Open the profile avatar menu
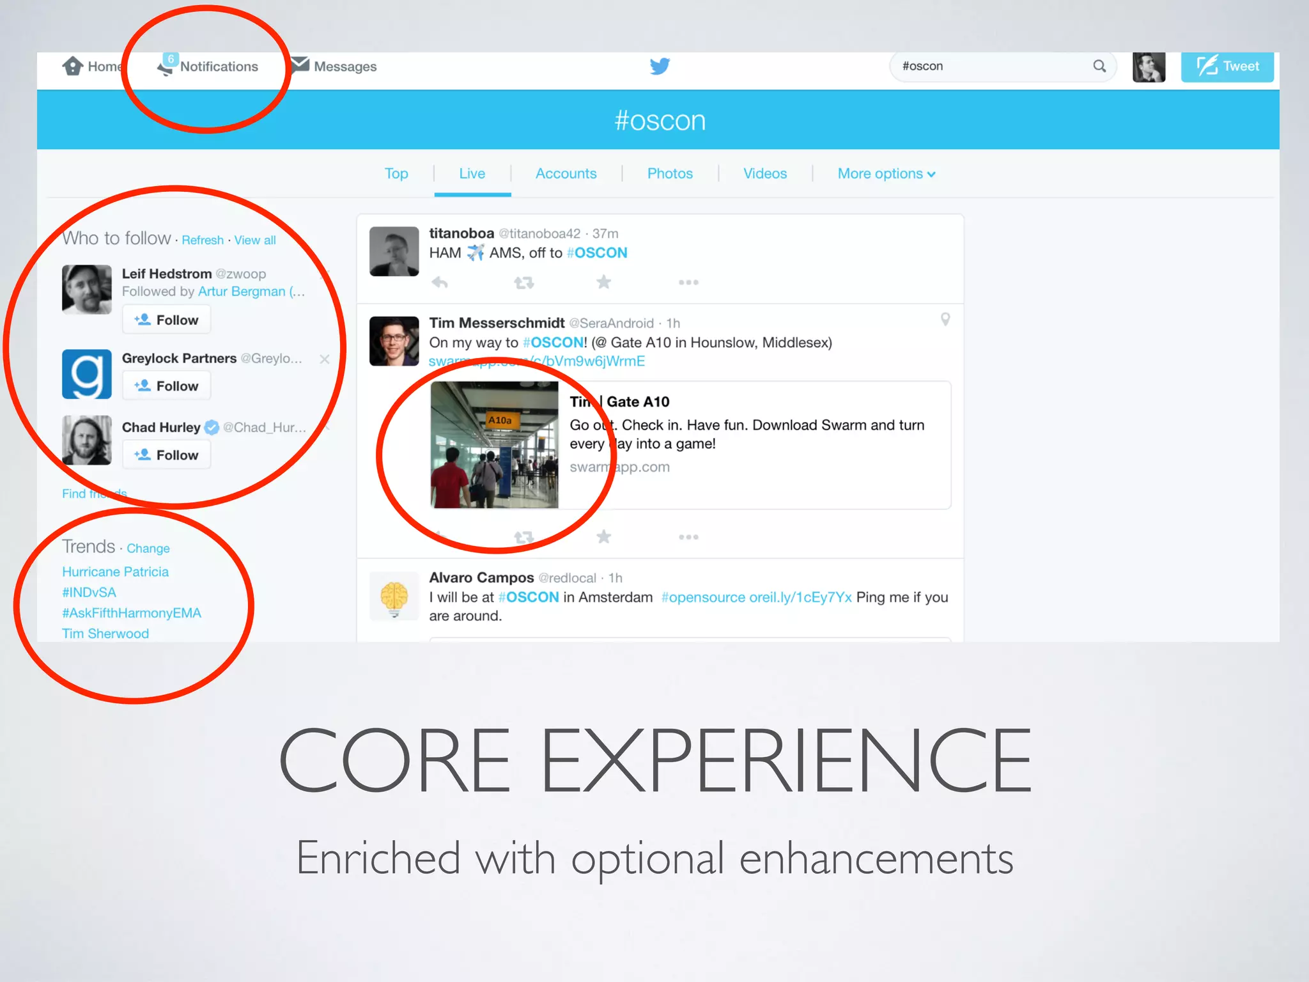1309x982 pixels. click(1149, 67)
